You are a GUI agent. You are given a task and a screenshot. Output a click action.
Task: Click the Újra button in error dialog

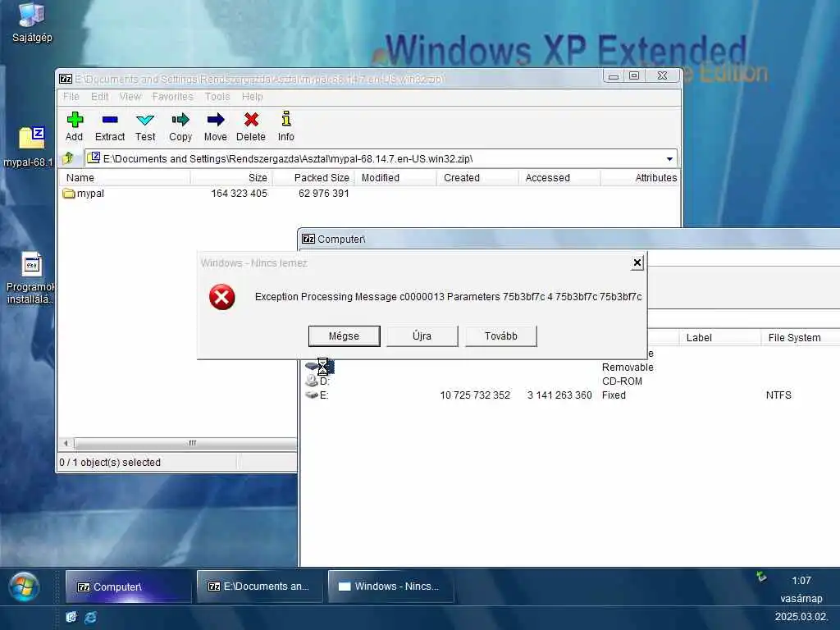[x=422, y=336]
